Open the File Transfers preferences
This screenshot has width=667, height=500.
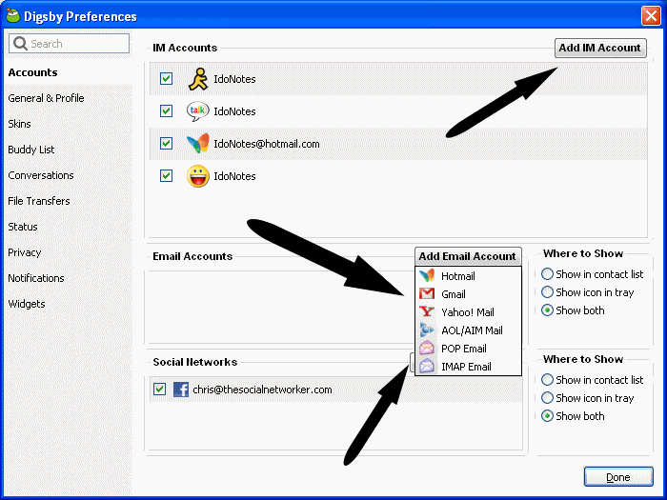pos(39,201)
